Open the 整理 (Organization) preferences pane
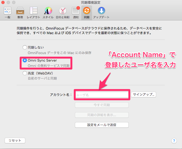 tap(20, 13)
